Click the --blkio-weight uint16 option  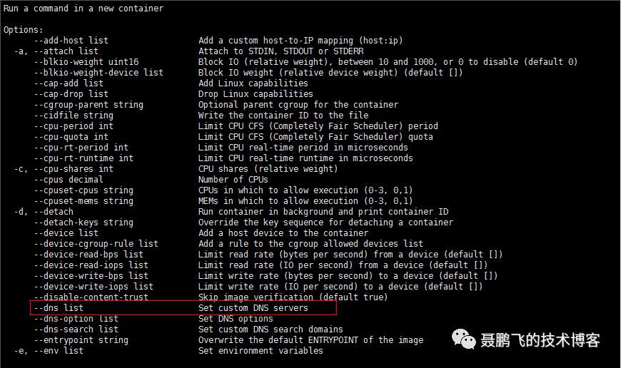pyautogui.click(x=86, y=62)
